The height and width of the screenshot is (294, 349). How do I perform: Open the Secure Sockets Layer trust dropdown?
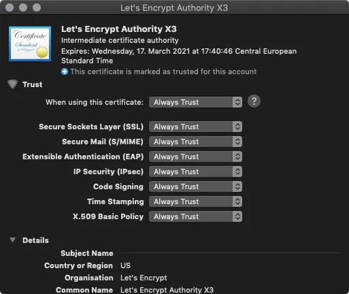pyautogui.click(x=195, y=127)
